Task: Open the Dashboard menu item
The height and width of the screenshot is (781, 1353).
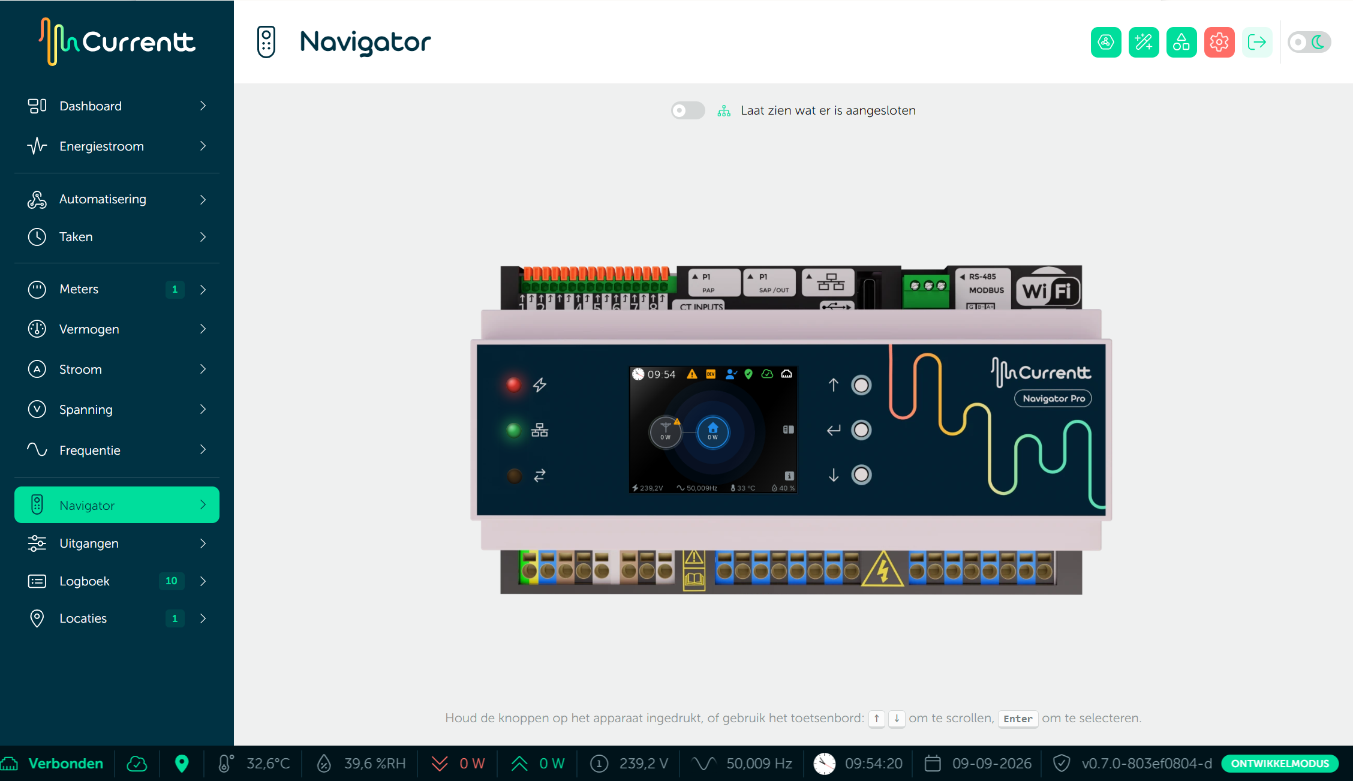Action: pyautogui.click(x=117, y=106)
